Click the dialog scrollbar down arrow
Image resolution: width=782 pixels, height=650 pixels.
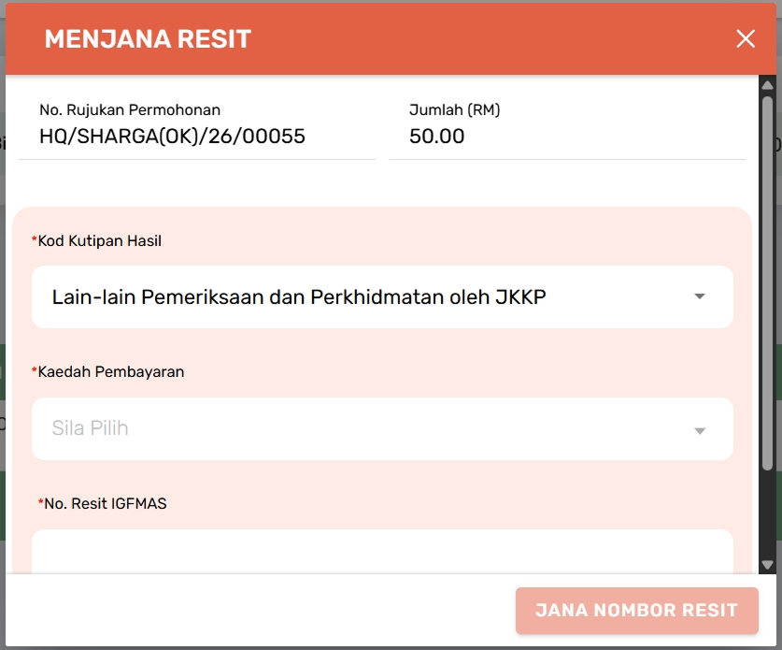tap(768, 565)
